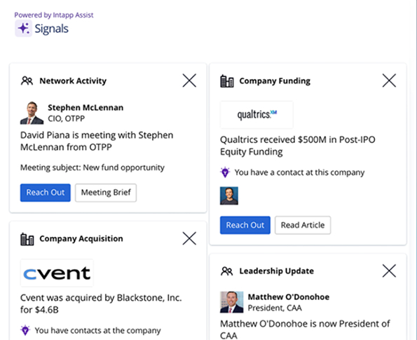This screenshot has height=340, width=417.
Task: Click the Qualtrics contact avatar
Action: pos(229,196)
